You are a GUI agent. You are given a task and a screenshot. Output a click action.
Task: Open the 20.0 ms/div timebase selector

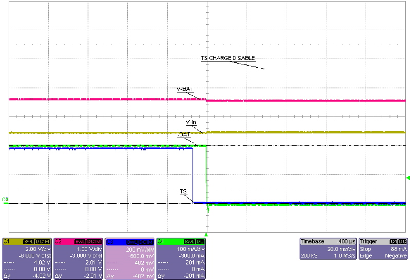click(342, 249)
